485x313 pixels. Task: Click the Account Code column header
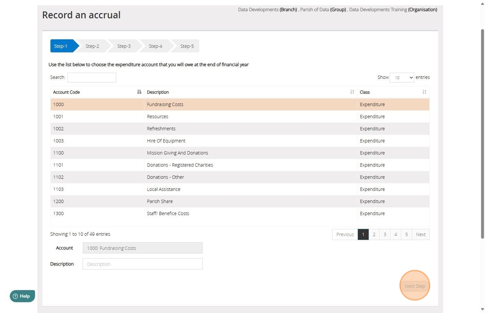point(97,92)
